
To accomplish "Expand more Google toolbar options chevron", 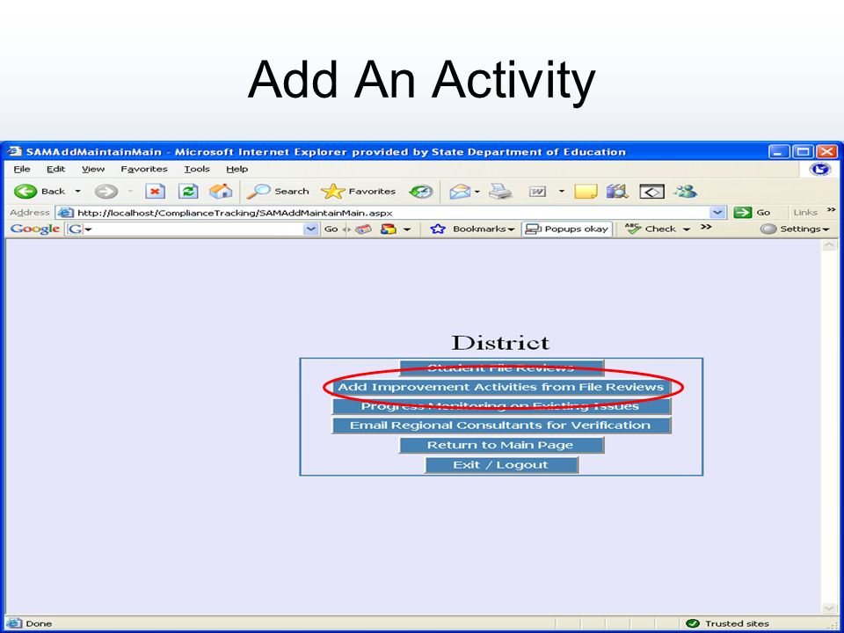I will coord(706,227).
